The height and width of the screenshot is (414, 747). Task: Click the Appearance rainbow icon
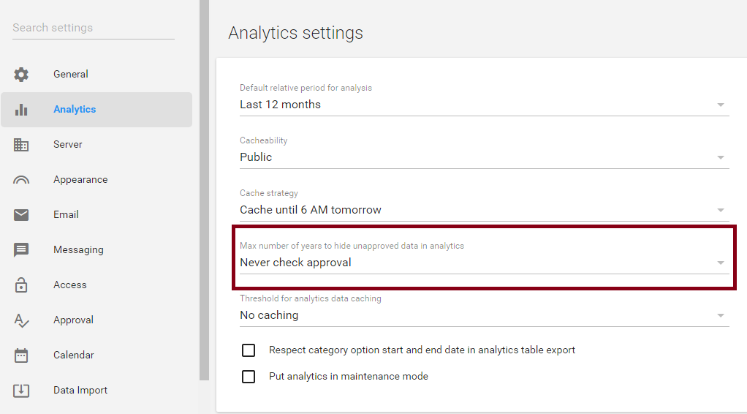(21, 180)
